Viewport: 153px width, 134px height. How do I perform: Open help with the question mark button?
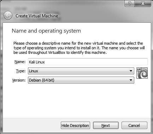click(x=130, y=4)
